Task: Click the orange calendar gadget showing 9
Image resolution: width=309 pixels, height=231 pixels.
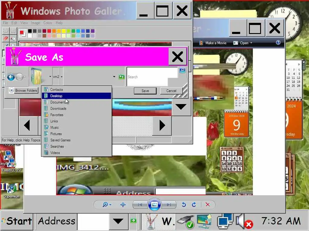Action: click(x=237, y=124)
